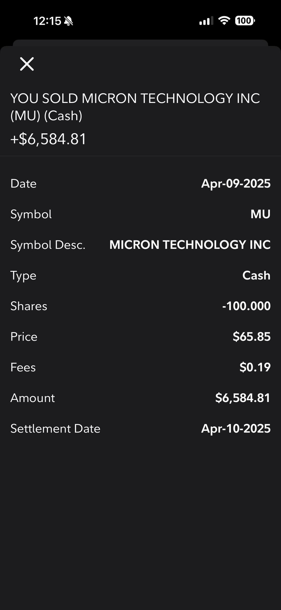Close the transaction details sheet
The height and width of the screenshot is (610, 281).
(x=27, y=64)
